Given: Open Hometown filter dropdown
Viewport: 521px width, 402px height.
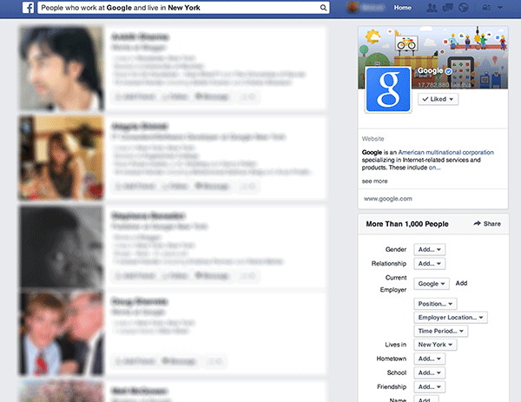Looking at the screenshot, I should (429, 359).
